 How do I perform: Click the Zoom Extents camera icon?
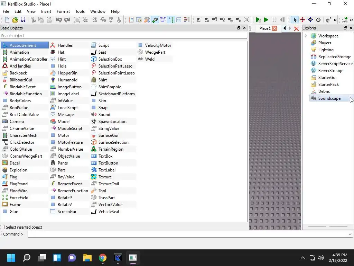246,20
